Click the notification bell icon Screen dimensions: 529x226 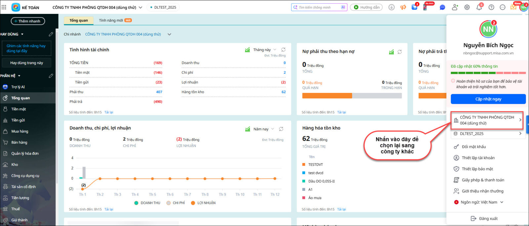click(x=479, y=7)
